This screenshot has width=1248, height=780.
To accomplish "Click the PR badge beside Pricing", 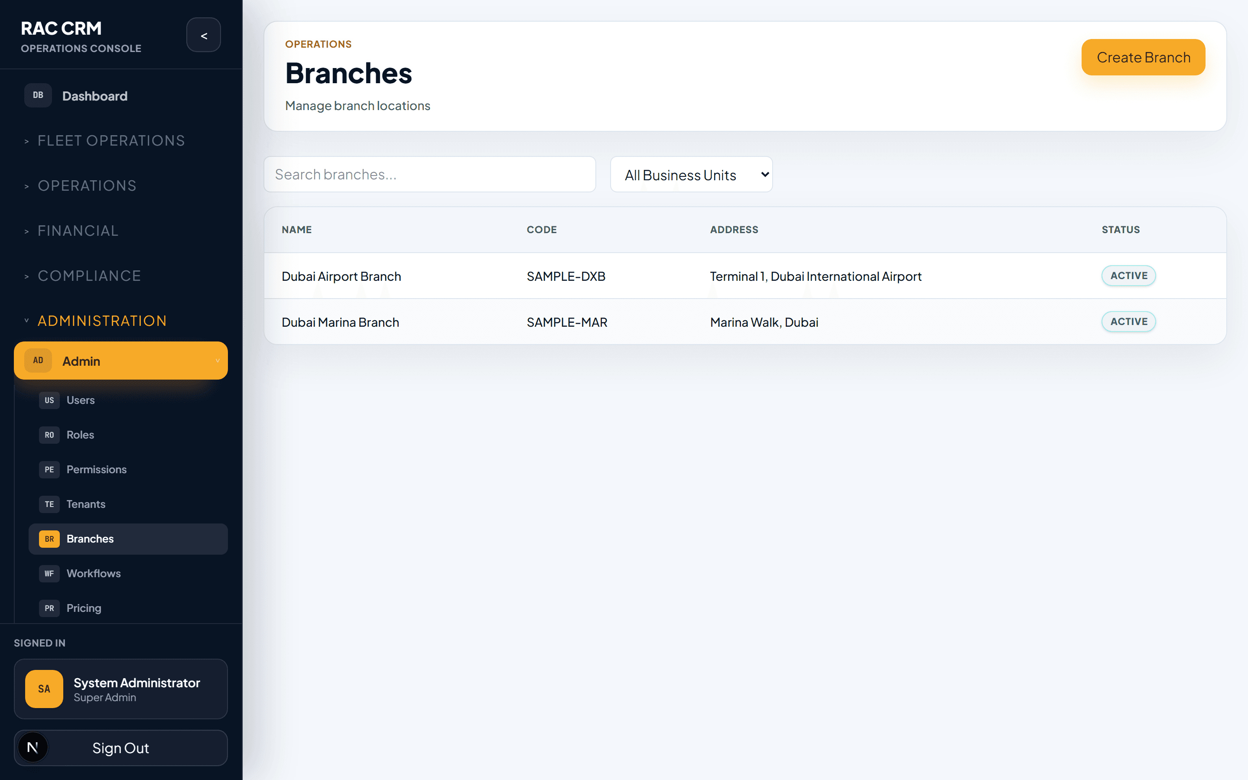I will [49, 608].
